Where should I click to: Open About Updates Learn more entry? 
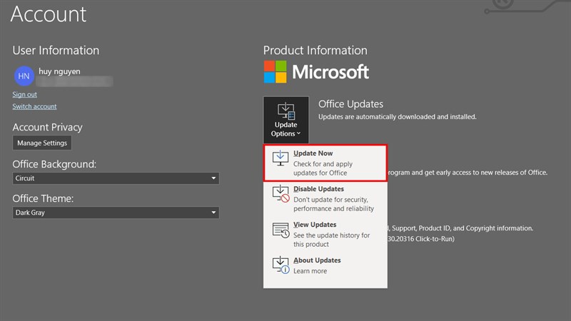pos(325,265)
